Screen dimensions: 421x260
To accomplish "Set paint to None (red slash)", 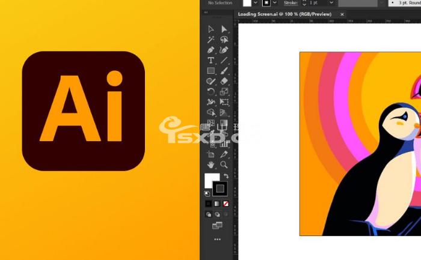I will [226, 204].
